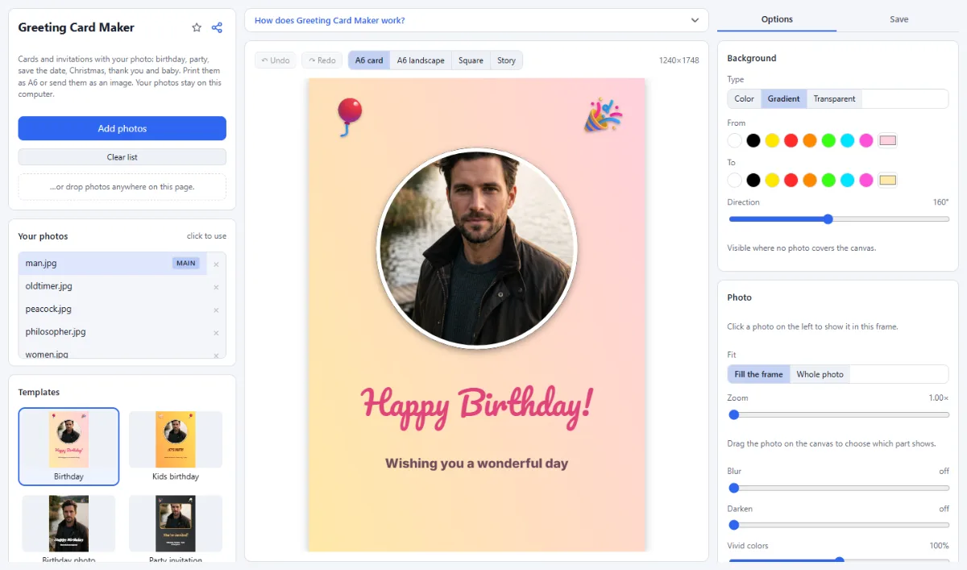Choose the Square format

point(471,60)
